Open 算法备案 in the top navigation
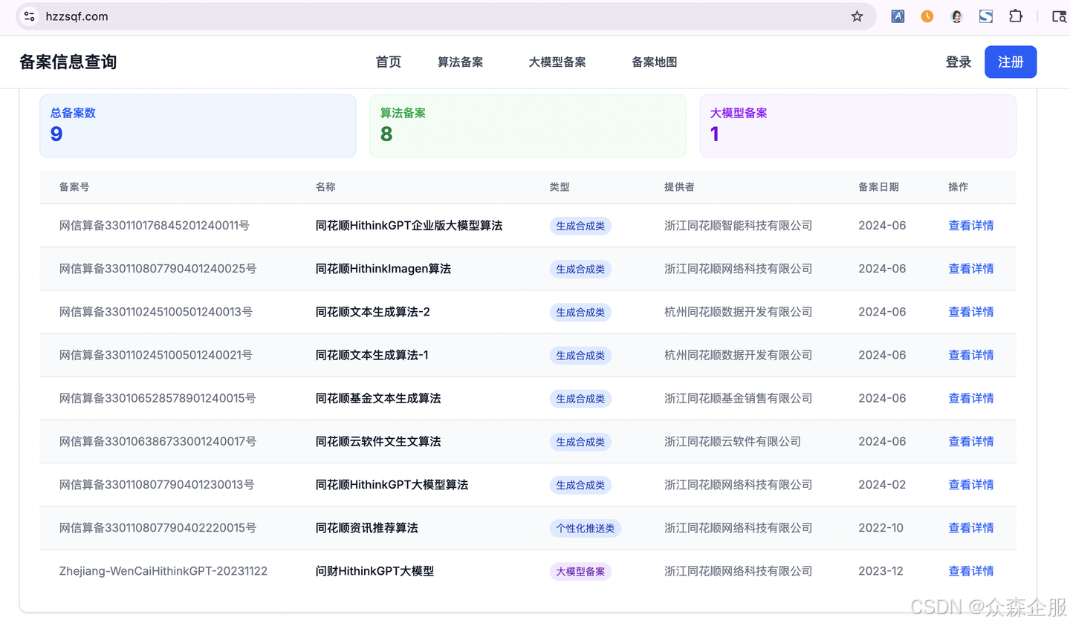1070x626 pixels. [460, 62]
